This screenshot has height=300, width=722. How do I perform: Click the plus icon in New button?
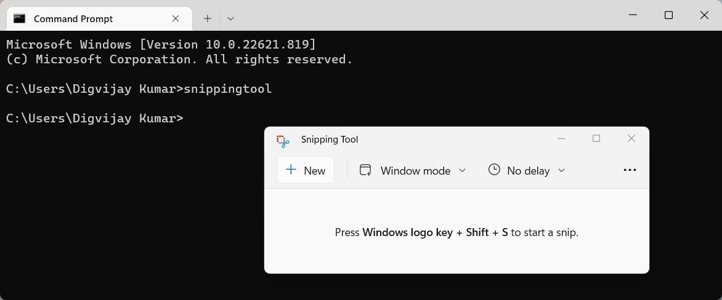[291, 170]
